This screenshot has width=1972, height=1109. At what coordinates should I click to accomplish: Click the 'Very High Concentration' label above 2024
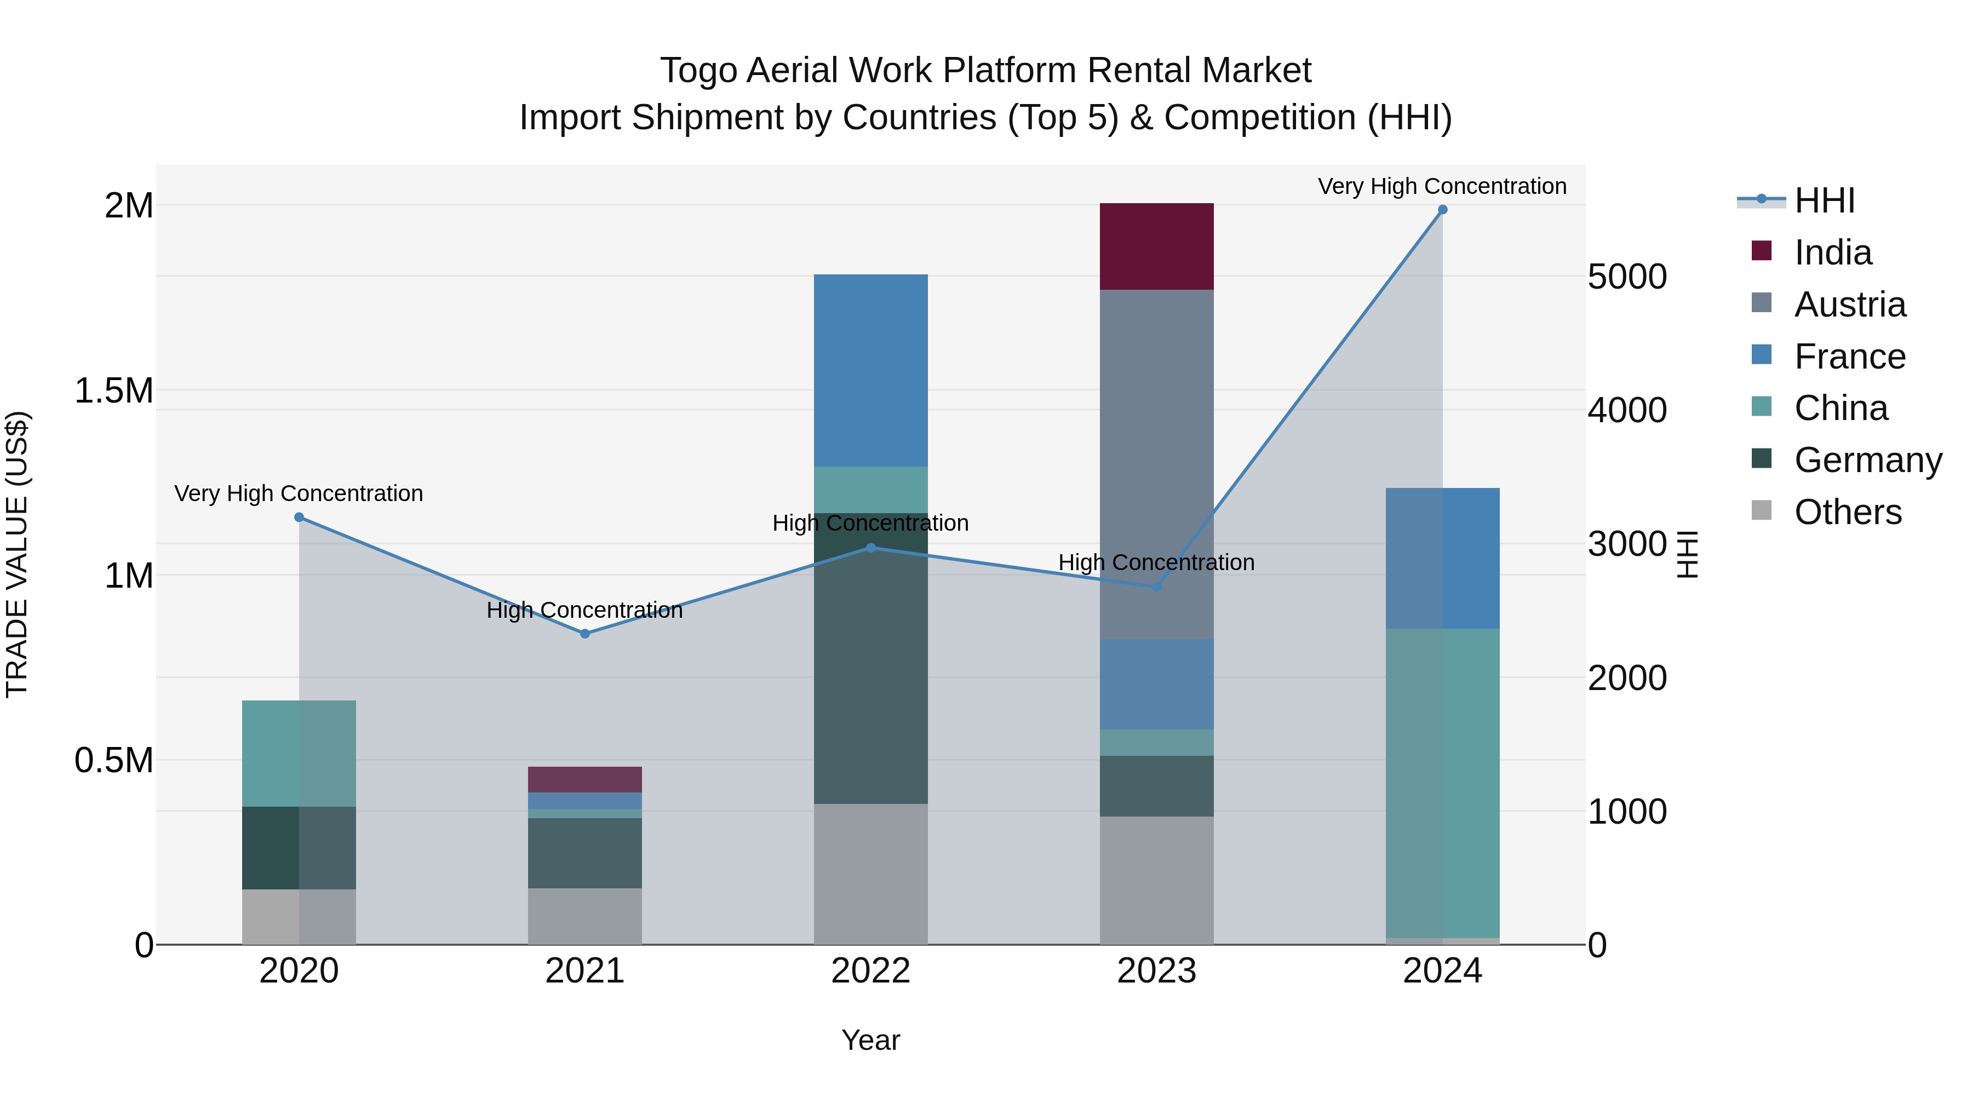tap(1442, 186)
